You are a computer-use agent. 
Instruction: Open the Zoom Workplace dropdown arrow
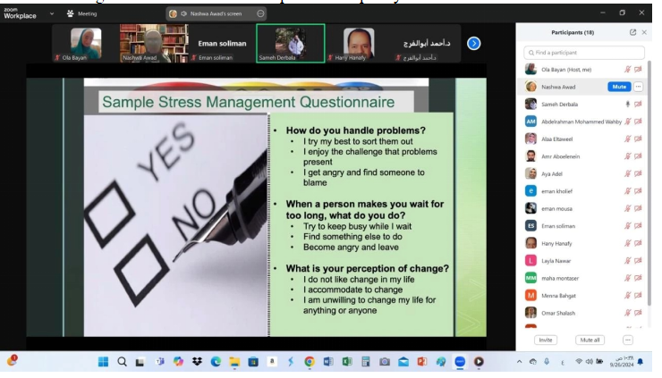52,13
